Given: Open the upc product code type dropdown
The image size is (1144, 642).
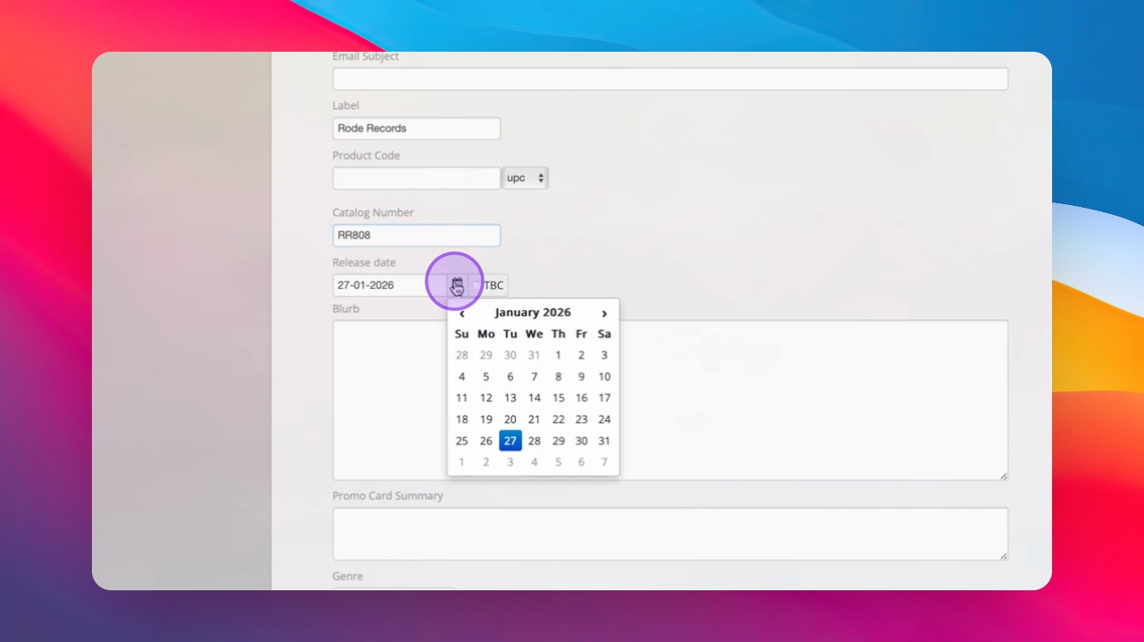Looking at the screenshot, I should 526,178.
